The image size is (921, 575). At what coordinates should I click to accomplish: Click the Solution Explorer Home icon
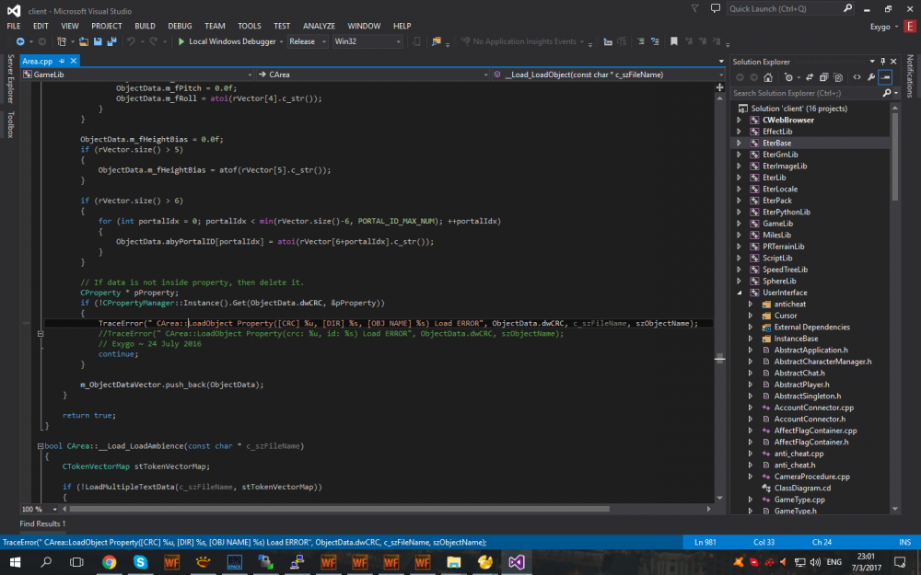pyautogui.click(x=768, y=77)
